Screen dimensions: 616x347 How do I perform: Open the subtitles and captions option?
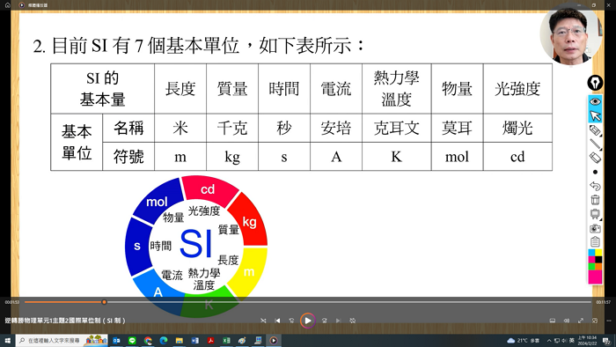(x=553, y=321)
